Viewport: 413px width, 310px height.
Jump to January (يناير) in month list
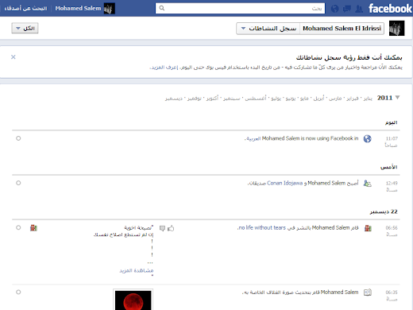368,99
